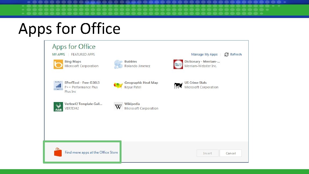Select the Bubbles app icon

pos(118,64)
